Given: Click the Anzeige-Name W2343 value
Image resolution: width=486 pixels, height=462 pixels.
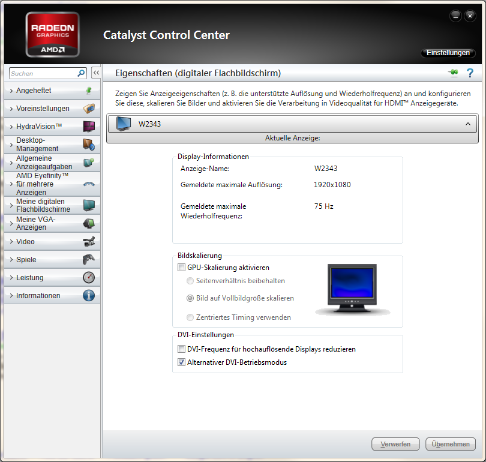Looking at the screenshot, I should click(325, 169).
